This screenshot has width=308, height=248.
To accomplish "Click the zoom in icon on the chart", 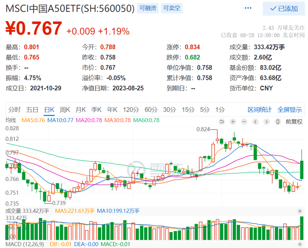I will (233, 121).
